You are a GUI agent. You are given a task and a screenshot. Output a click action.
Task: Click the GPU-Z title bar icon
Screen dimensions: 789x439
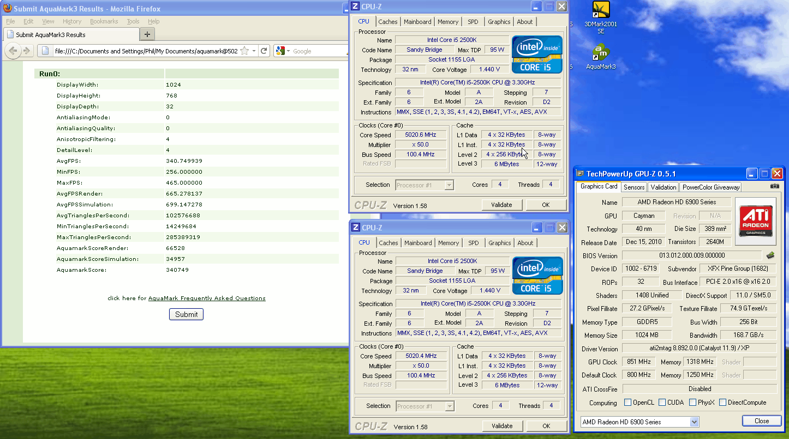point(580,174)
